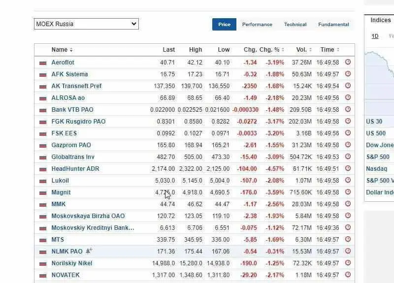Viewport: 394px width, 283px height.
Task: Click the clock icon in Magnit row
Action: pos(348,192)
